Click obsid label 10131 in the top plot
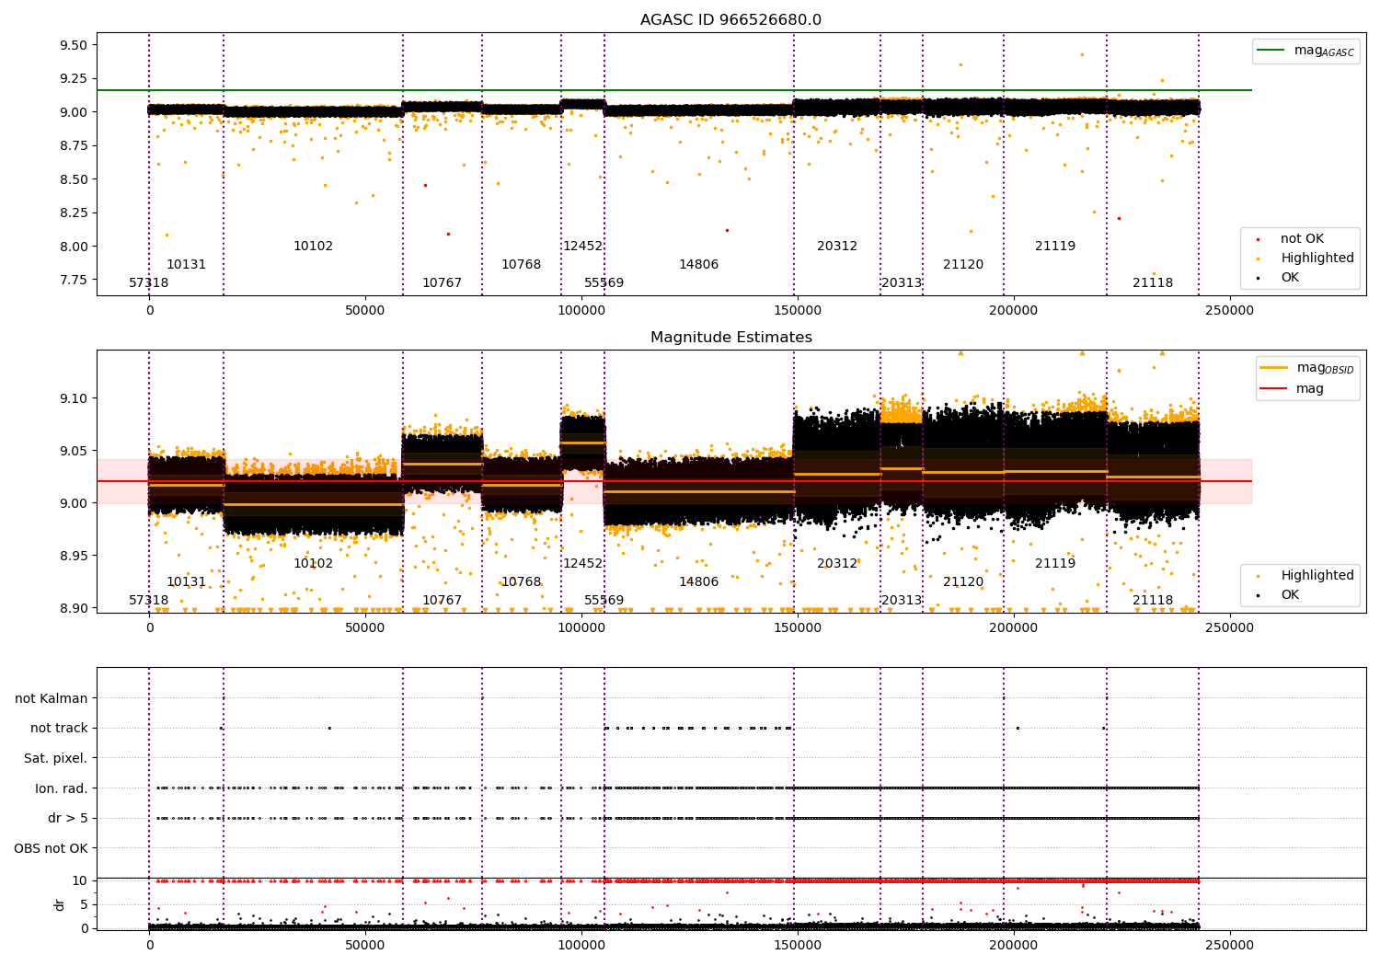This screenshot has width=1380, height=966. (187, 264)
